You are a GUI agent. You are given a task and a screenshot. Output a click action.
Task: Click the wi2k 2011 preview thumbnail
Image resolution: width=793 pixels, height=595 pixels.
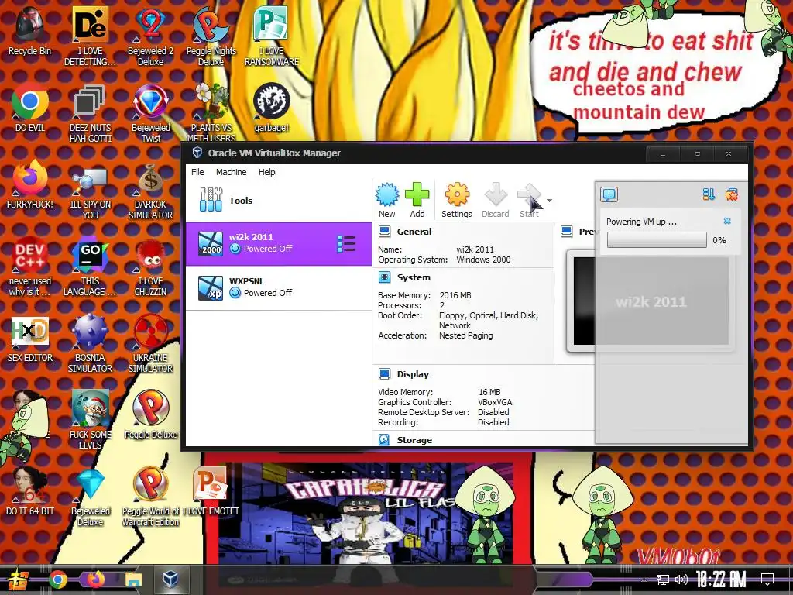coord(651,301)
